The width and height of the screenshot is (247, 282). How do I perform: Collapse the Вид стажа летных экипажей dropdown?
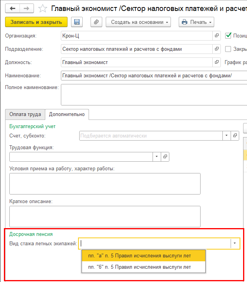pos(235,243)
